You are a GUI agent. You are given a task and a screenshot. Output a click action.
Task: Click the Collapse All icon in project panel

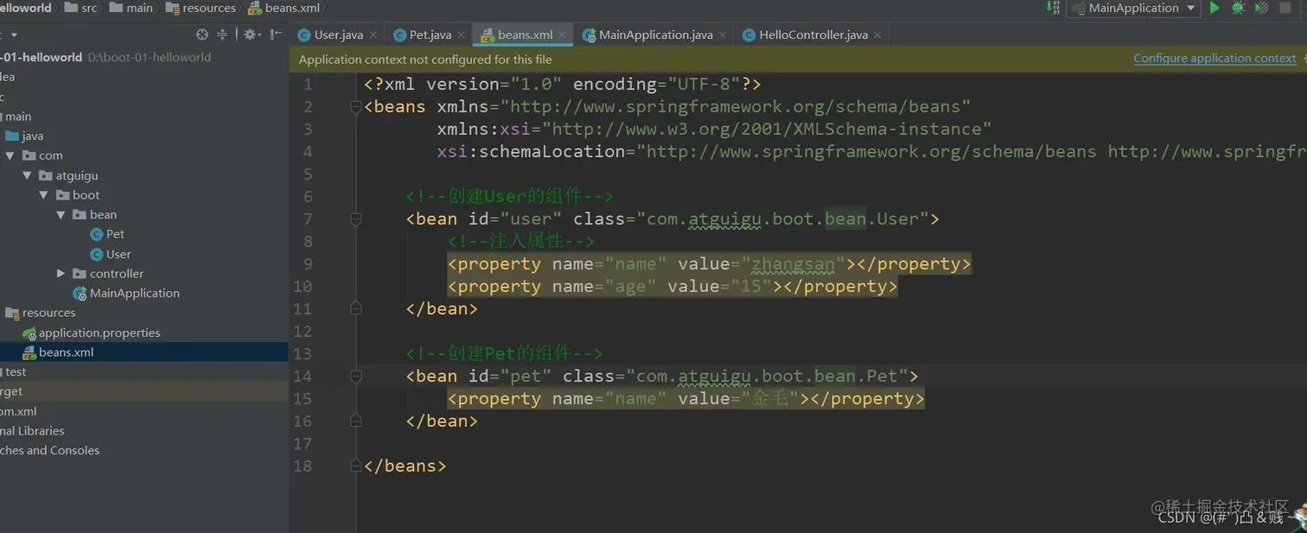pos(222,35)
